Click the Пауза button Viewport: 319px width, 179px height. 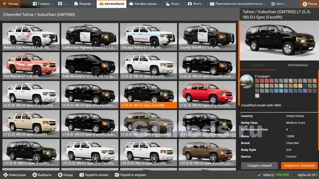[310, 3]
